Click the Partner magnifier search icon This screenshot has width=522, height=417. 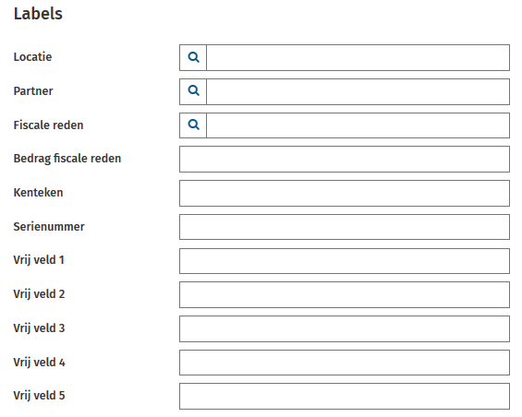tap(193, 91)
